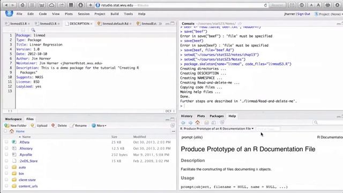The image size is (343, 193).
Task: Check the box for auto folder
Action: click(6, 167)
